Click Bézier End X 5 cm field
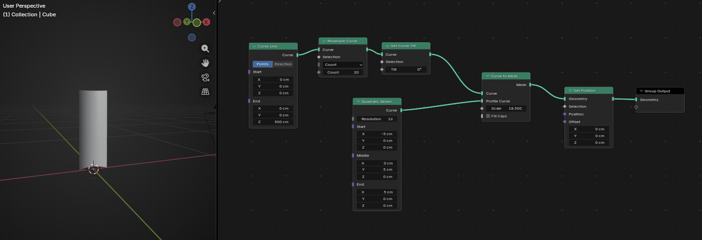 tap(377, 192)
